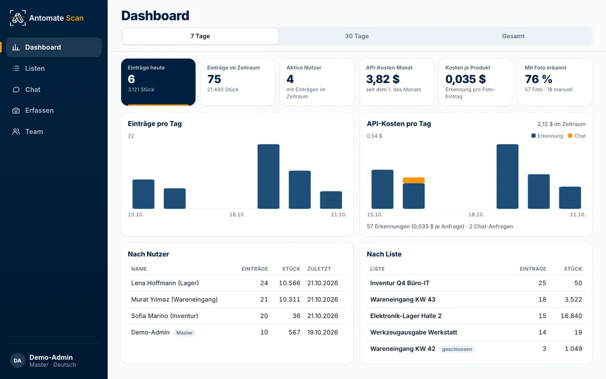The height and width of the screenshot is (379, 606).
Task: Click the Chat bubble icon
Action: [x=16, y=89]
